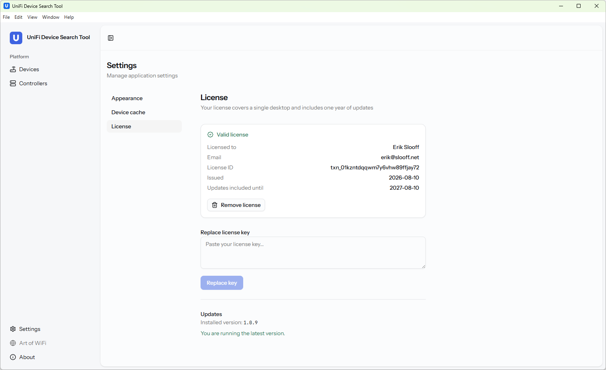Click the 'UniFi Device Search Tool' sidebar title
606x370 pixels.
click(58, 37)
